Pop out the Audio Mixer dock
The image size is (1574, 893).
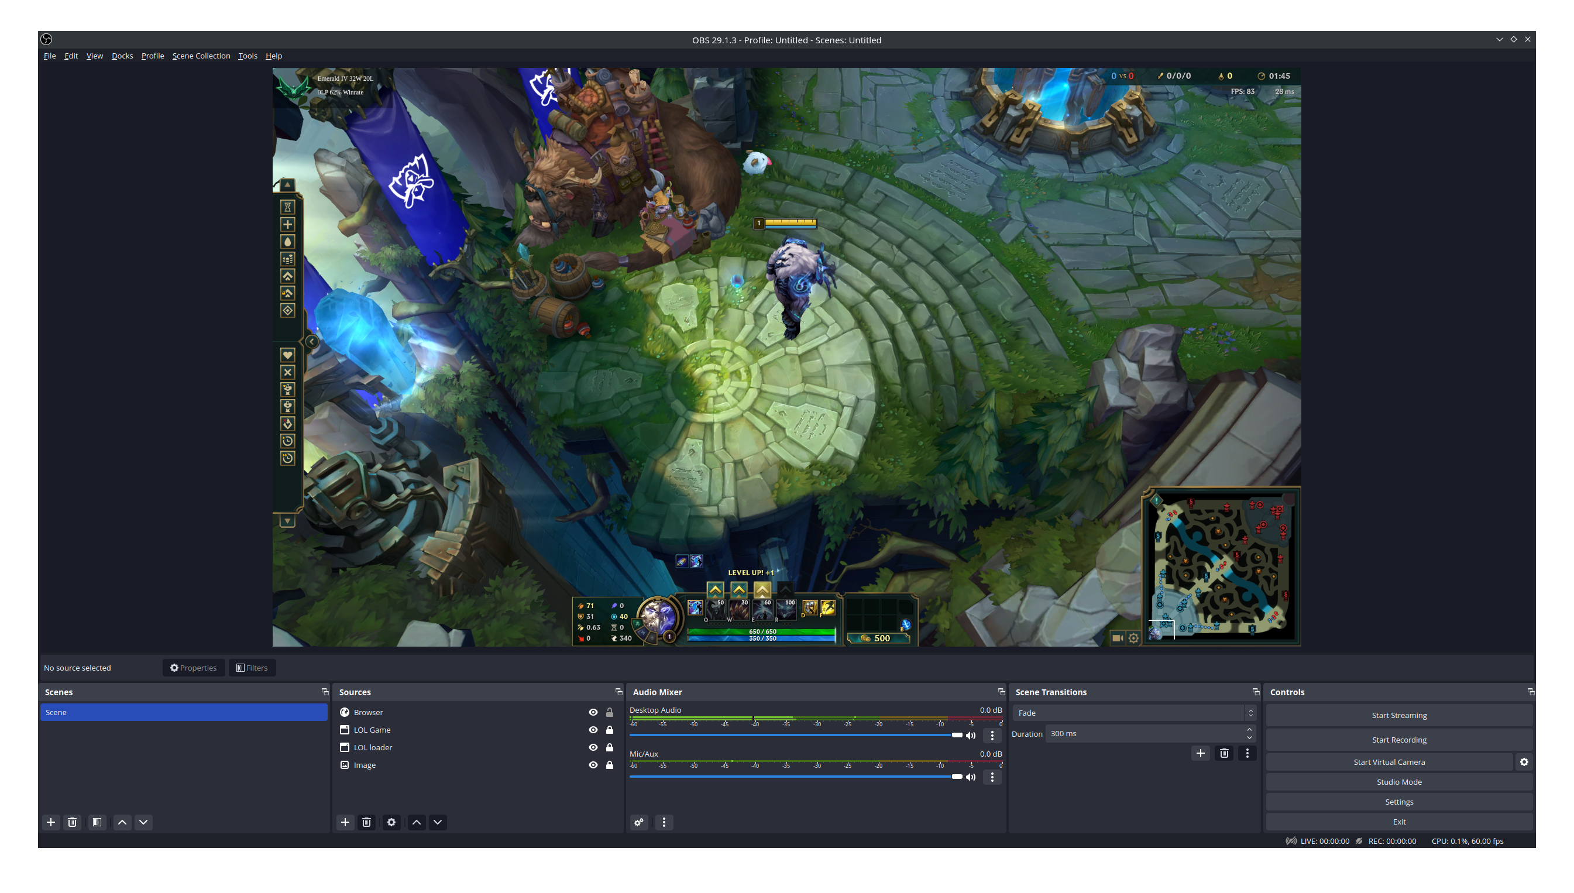(x=1001, y=692)
